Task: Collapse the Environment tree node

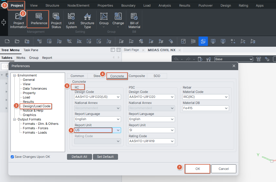Action: [x=14, y=76]
